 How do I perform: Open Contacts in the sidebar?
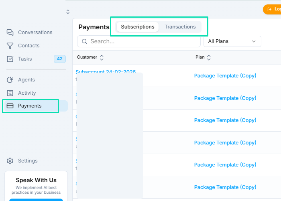coord(29,46)
